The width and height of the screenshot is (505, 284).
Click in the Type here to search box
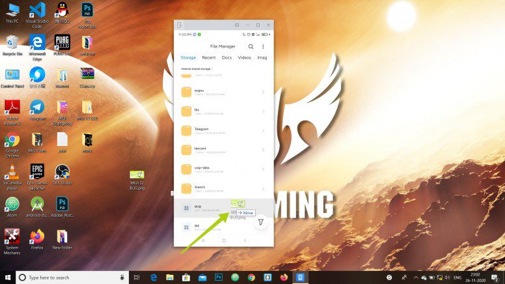[x=72, y=277]
